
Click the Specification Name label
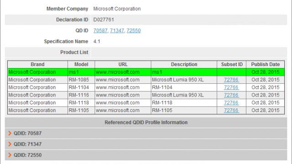[66, 41]
